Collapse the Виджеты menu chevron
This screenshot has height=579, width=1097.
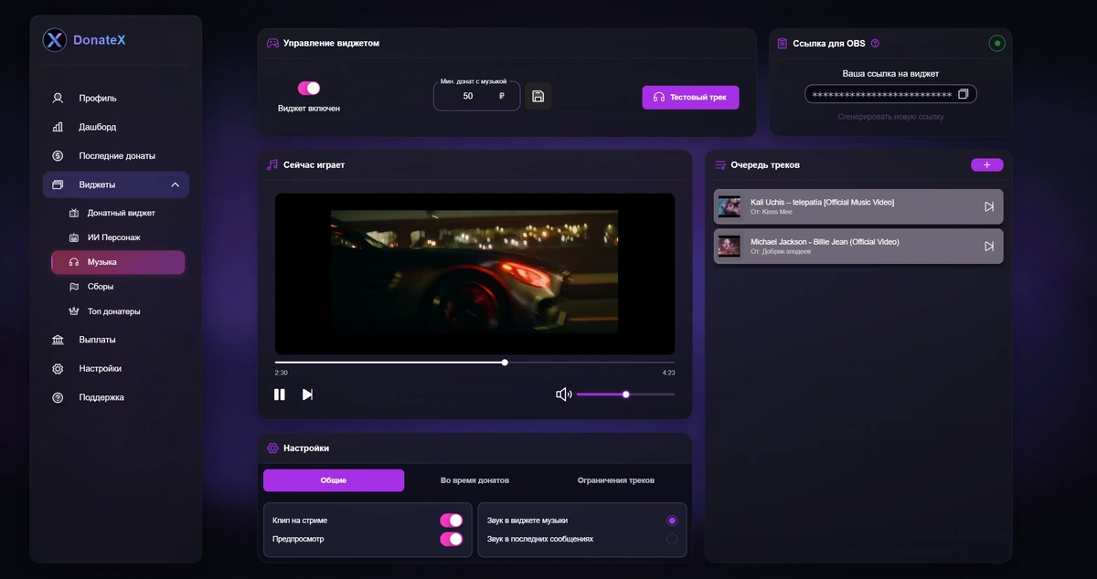coord(175,185)
